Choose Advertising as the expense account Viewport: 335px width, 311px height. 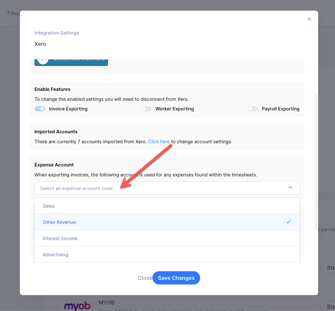167,255
